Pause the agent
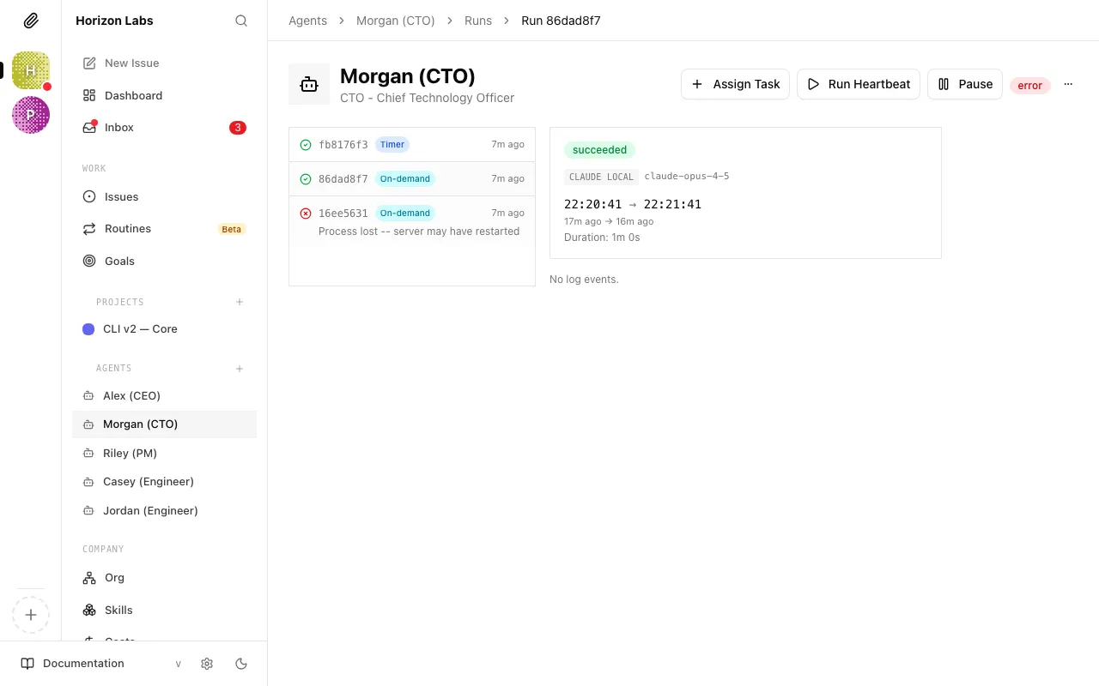This screenshot has width=1099, height=686. pos(965,84)
